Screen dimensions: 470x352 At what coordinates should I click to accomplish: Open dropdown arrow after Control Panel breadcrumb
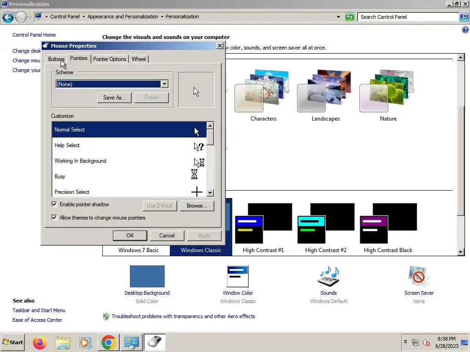(x=84, y=17)
